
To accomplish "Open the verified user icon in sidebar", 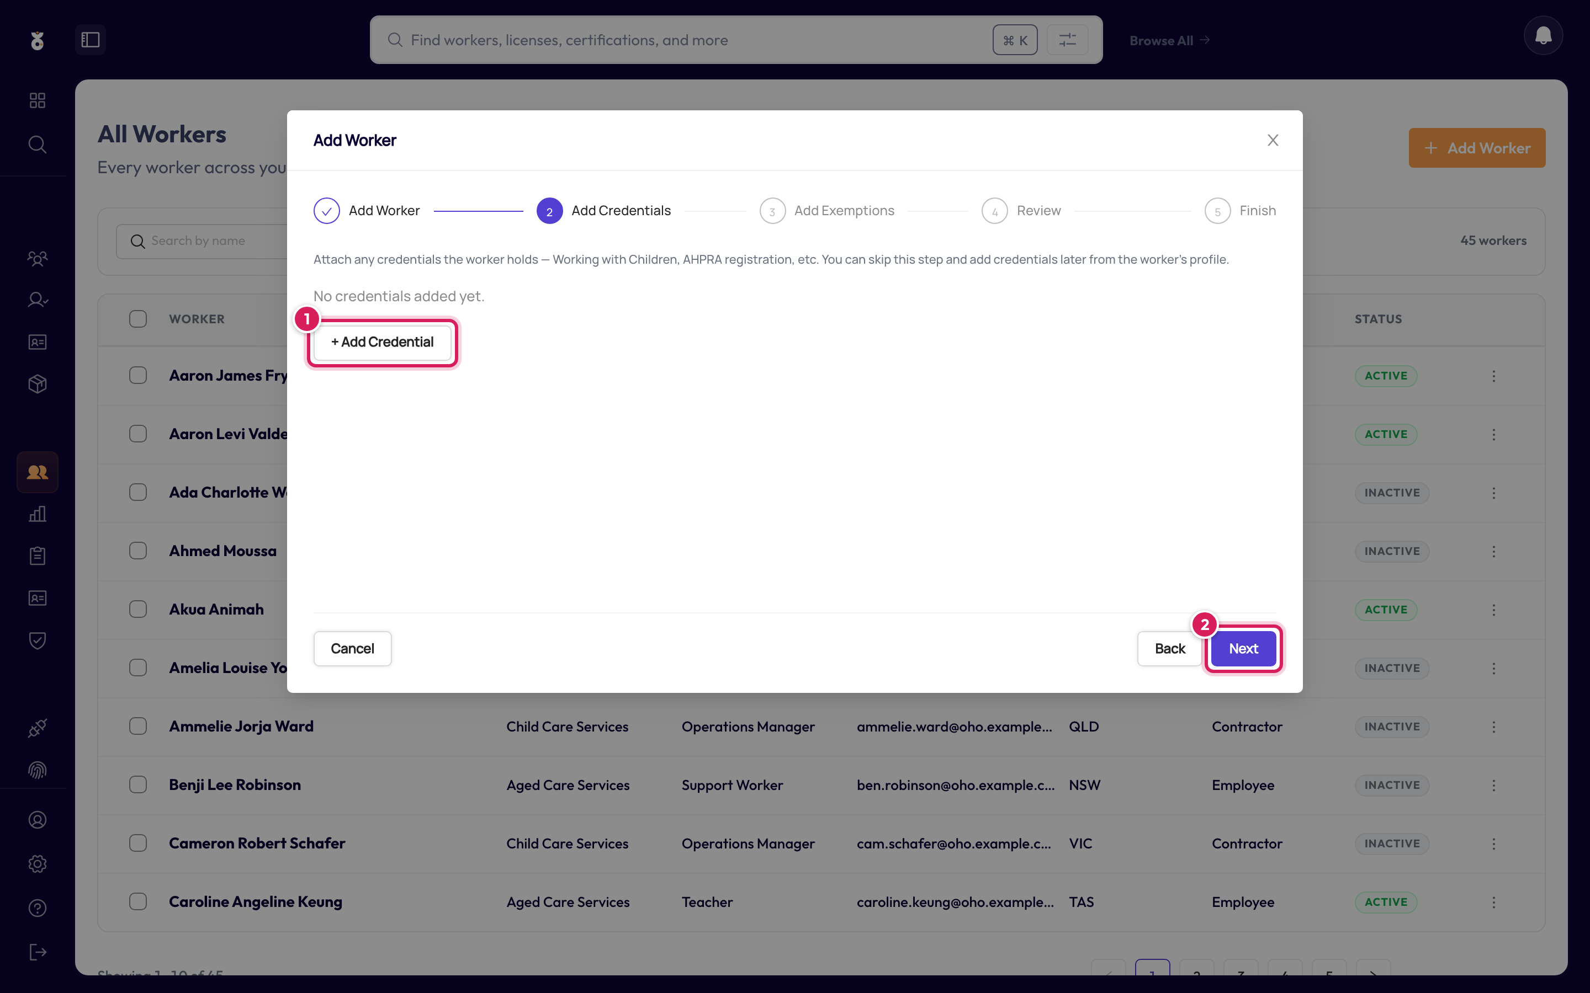I will 38,300.
